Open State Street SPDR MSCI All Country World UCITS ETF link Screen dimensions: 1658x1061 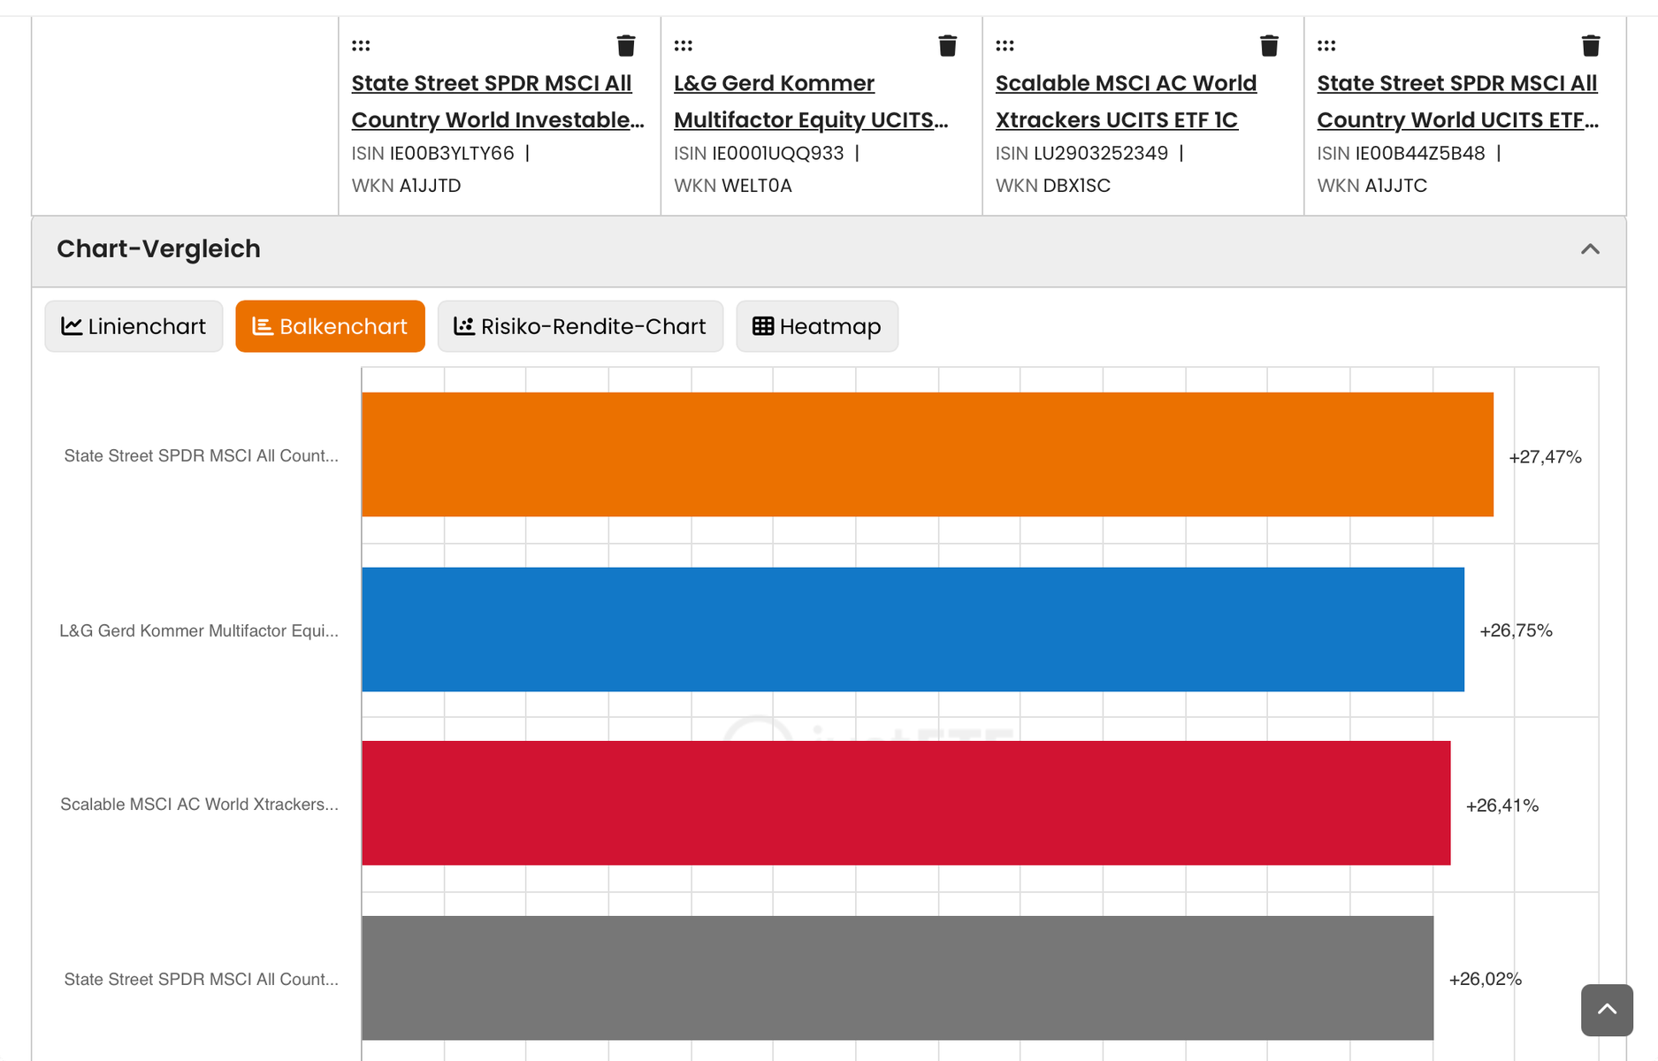click(x=1458, y=102)
